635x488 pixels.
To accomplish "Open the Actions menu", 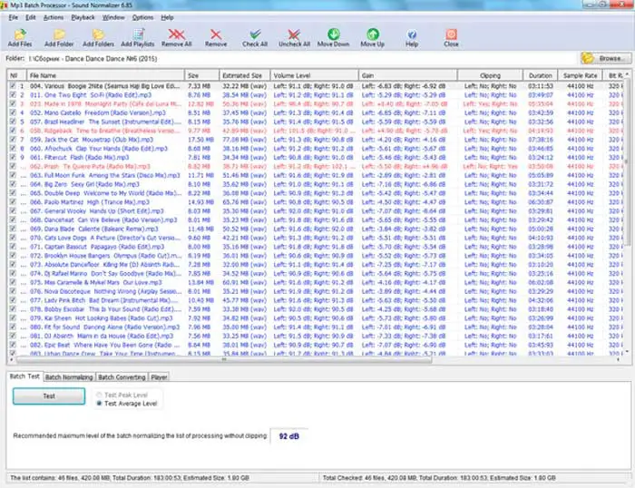I will [x=54, y=17].
